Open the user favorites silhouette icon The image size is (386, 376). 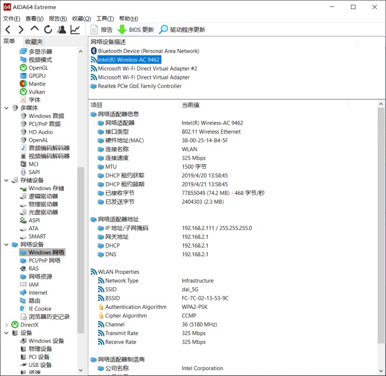(62, 30)
